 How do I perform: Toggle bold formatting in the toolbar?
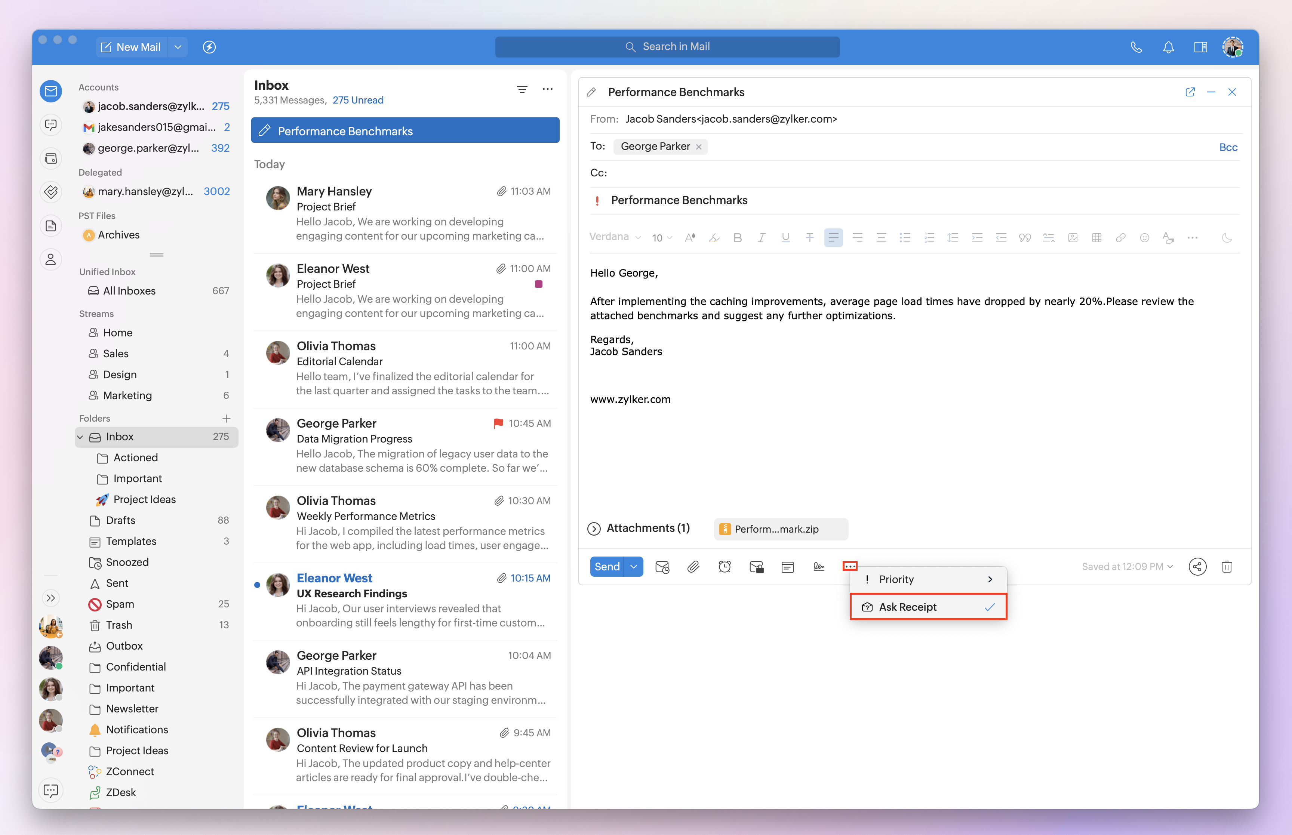(737, 237)
